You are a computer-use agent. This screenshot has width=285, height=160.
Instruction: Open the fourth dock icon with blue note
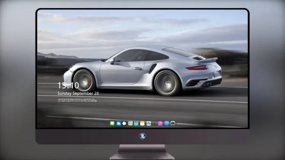click(130, 123)
